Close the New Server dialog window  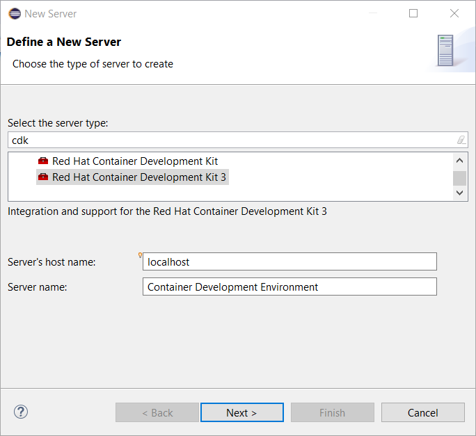[454, 13]
